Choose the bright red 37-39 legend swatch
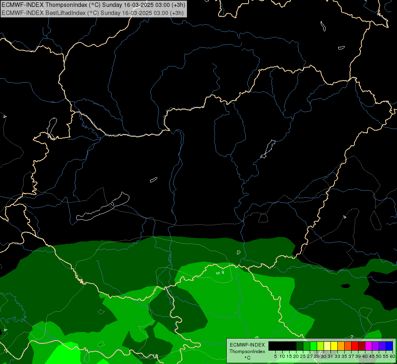Screen dimensions: 397x364 355,346
